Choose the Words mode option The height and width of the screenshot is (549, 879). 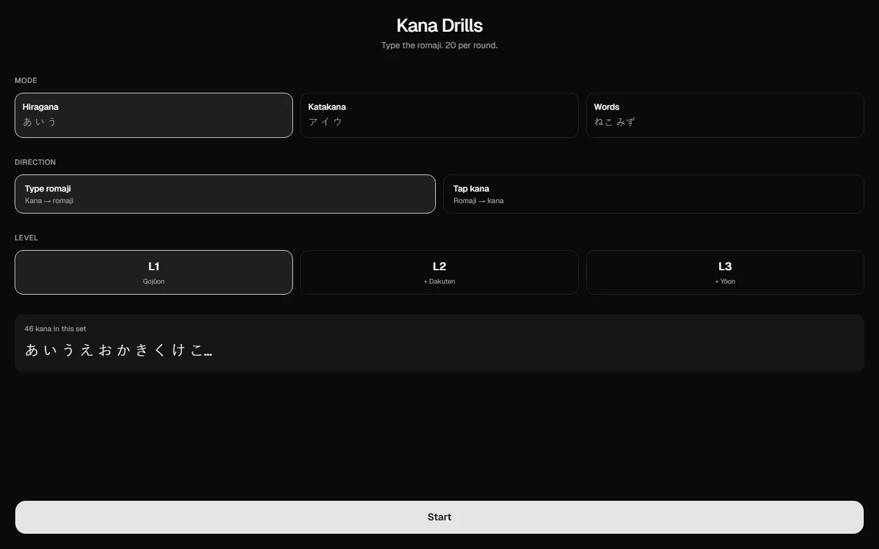[725, 115]
